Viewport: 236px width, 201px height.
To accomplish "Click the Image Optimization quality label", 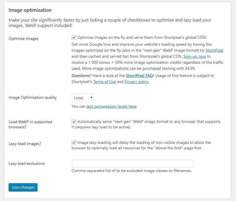I will [33, 97].
